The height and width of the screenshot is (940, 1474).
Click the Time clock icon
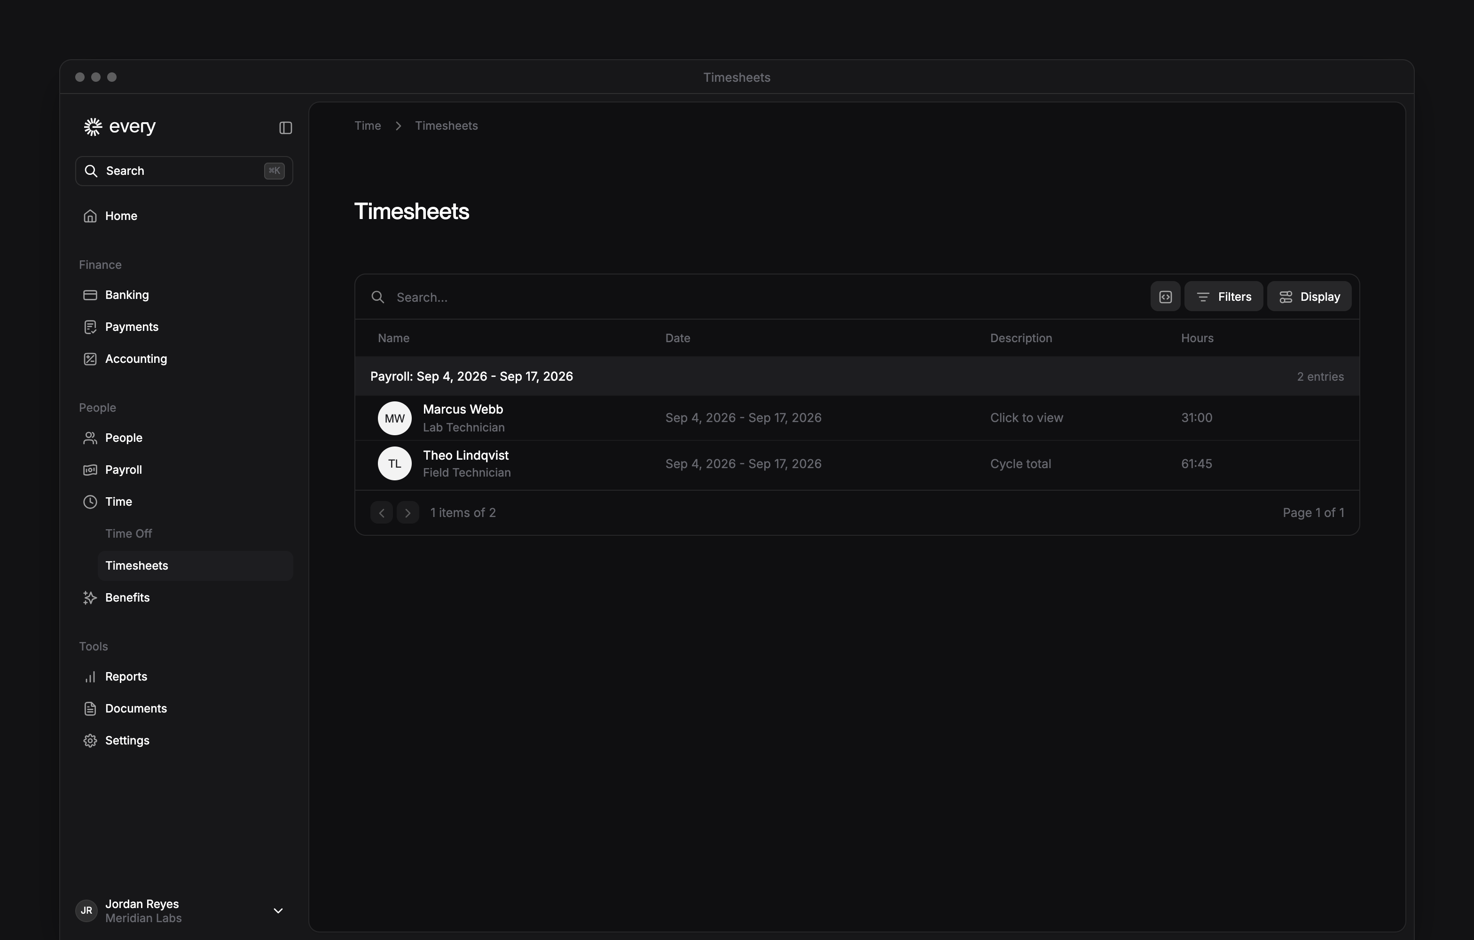coord(90,502)
